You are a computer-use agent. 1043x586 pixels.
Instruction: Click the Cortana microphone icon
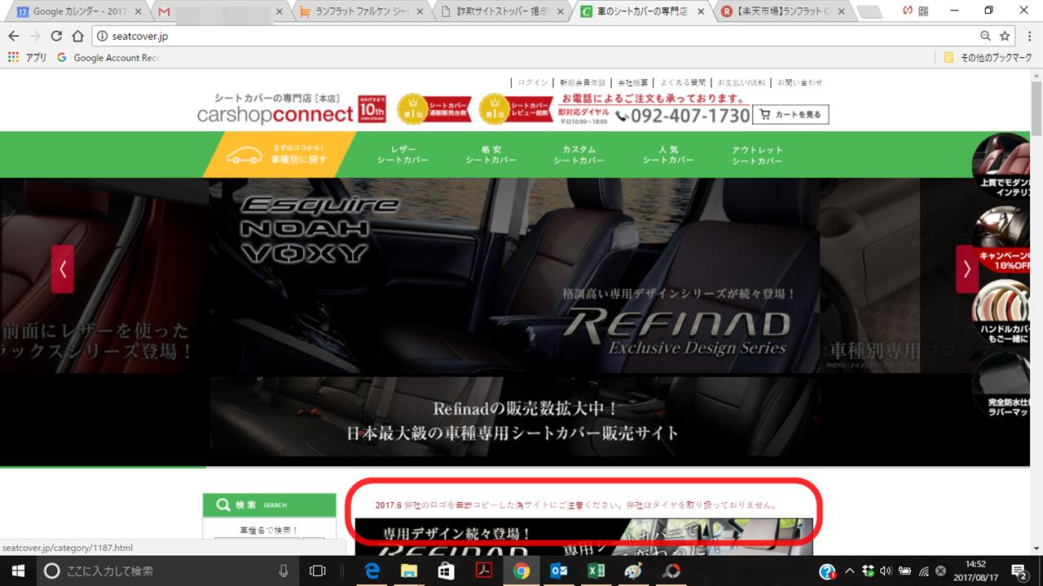click(284, 571)
